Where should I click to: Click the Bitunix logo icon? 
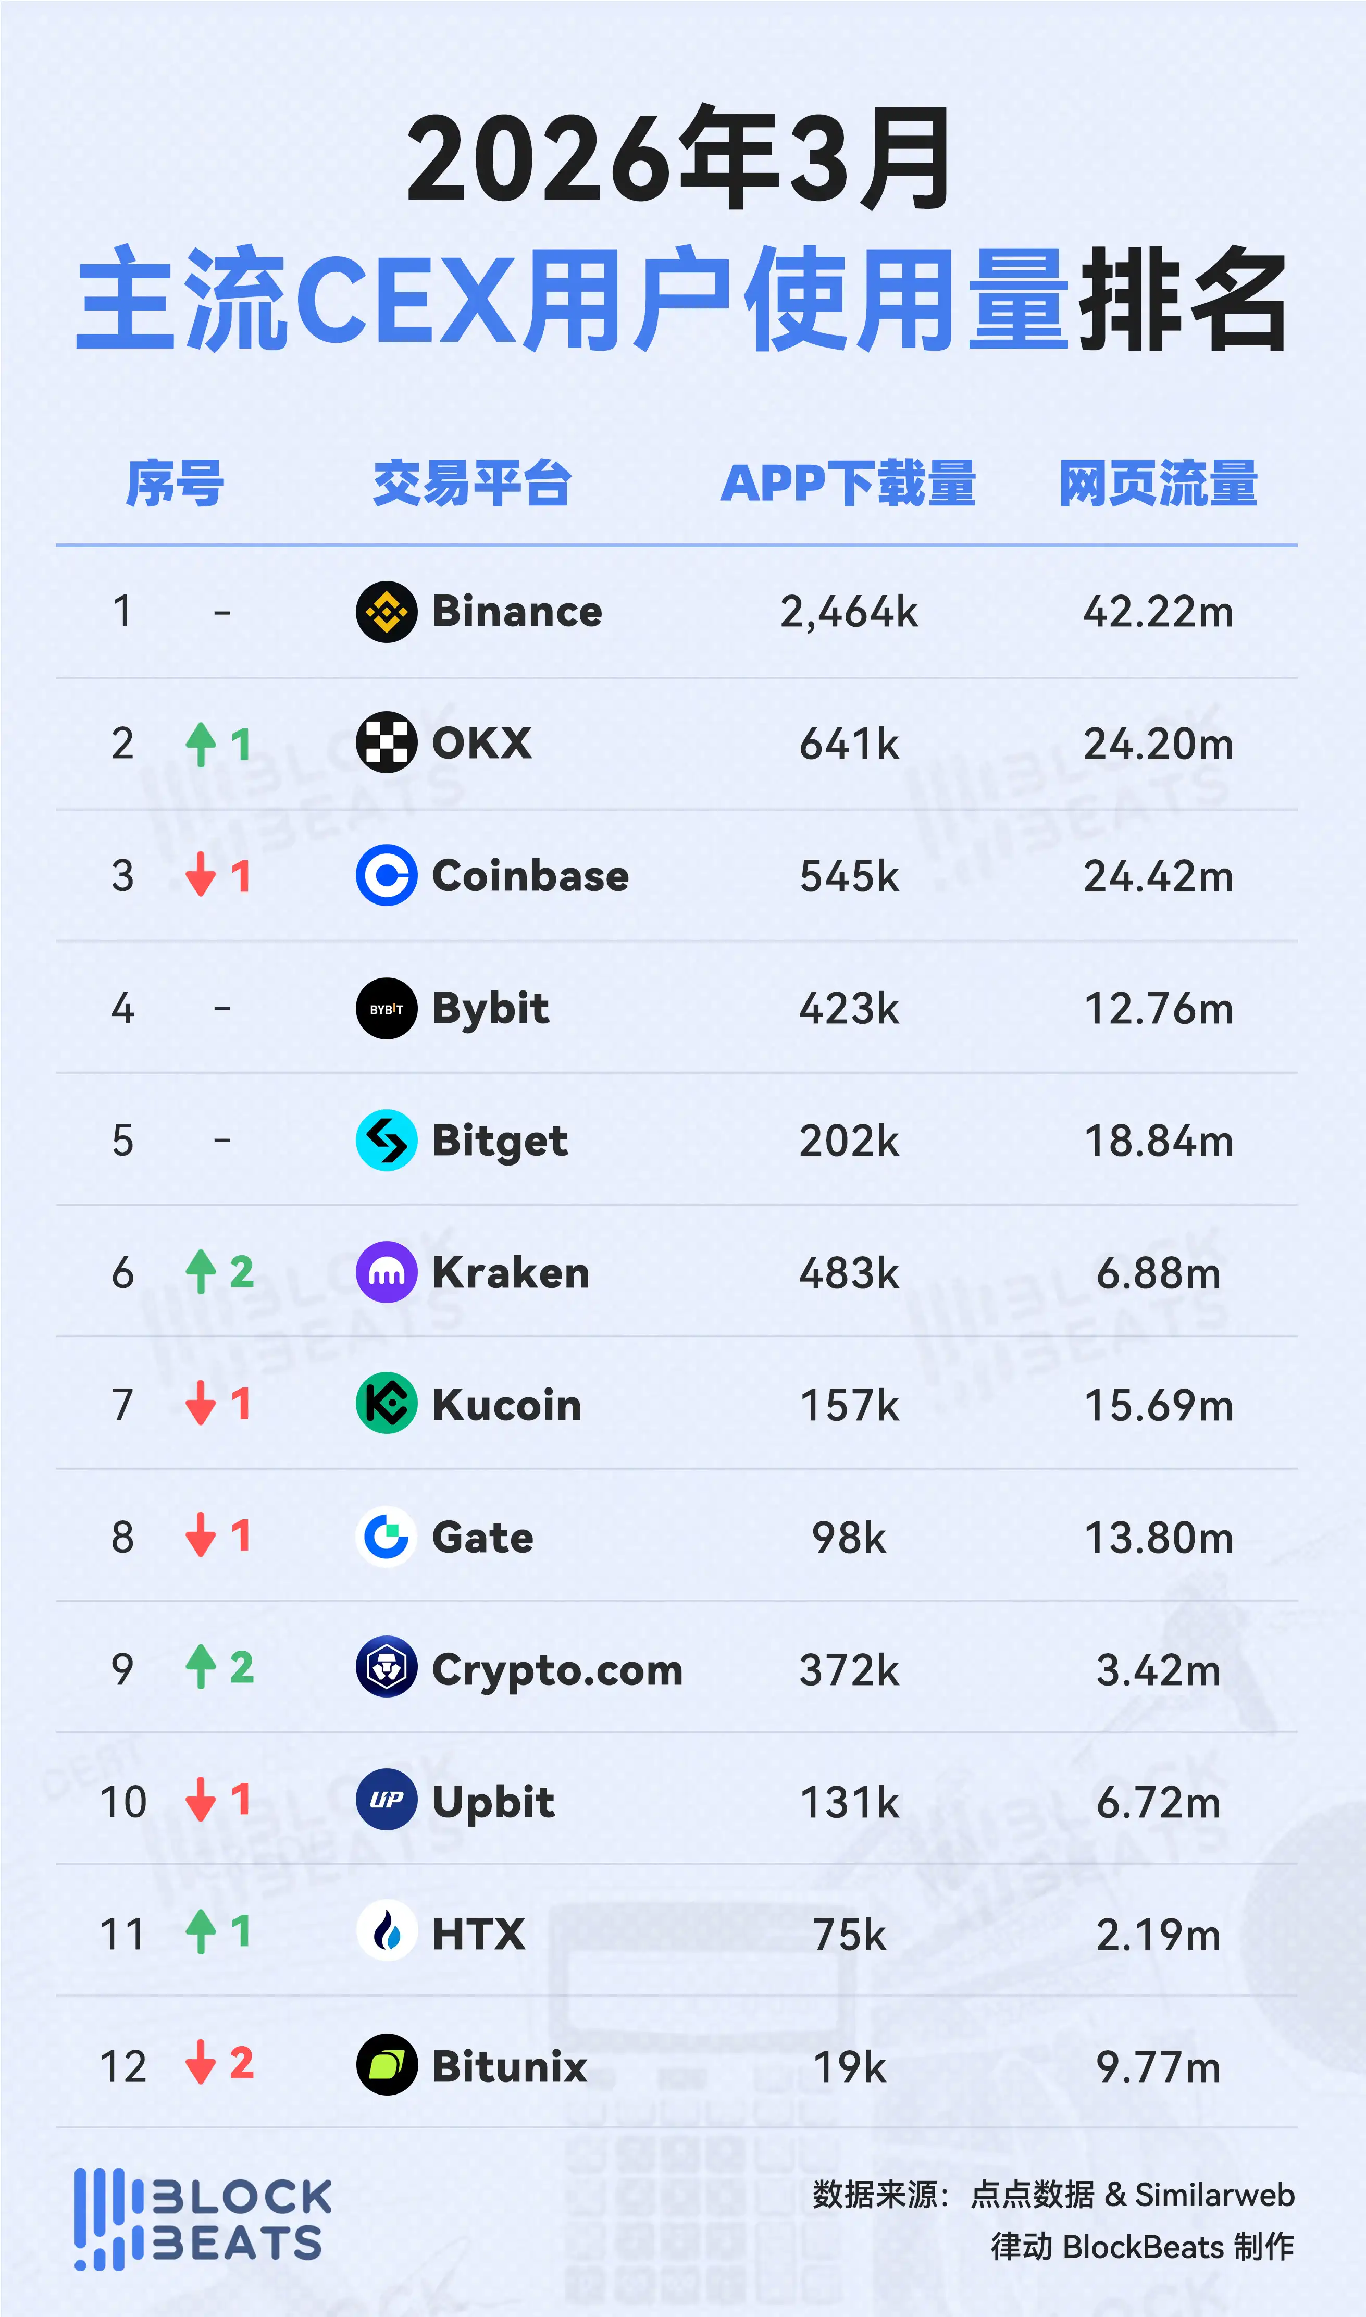click(387, 2065)
